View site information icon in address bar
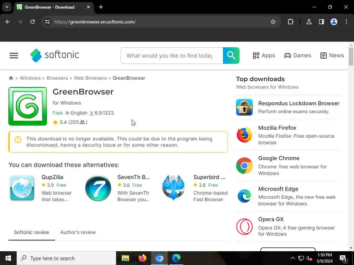This screenshot has width=354, height=265. click(47, 22)
